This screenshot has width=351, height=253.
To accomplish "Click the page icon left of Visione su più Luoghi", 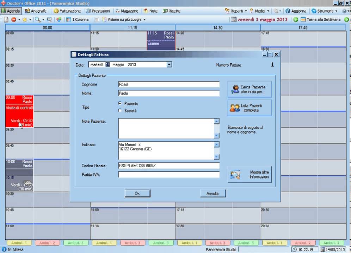I will pos(97,20).
